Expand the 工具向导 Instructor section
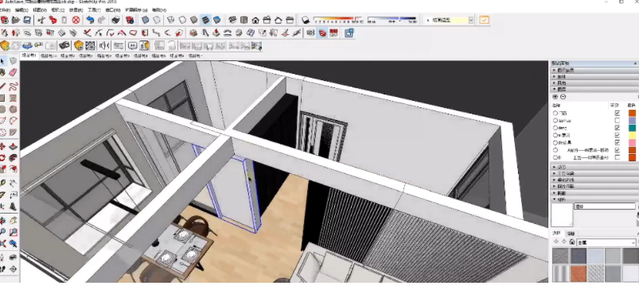Image resolution: width=639 pixels, height=301 pixels. [594, 174]
